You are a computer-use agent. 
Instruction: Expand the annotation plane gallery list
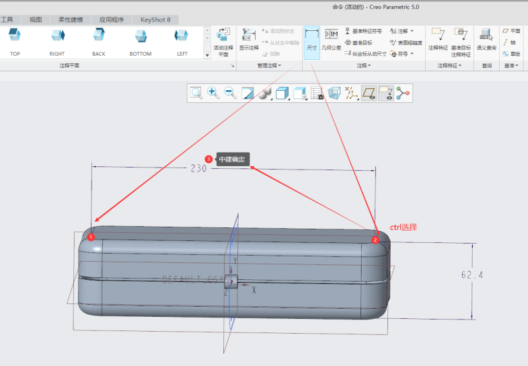pyautogui.click(x=207, y=55)
